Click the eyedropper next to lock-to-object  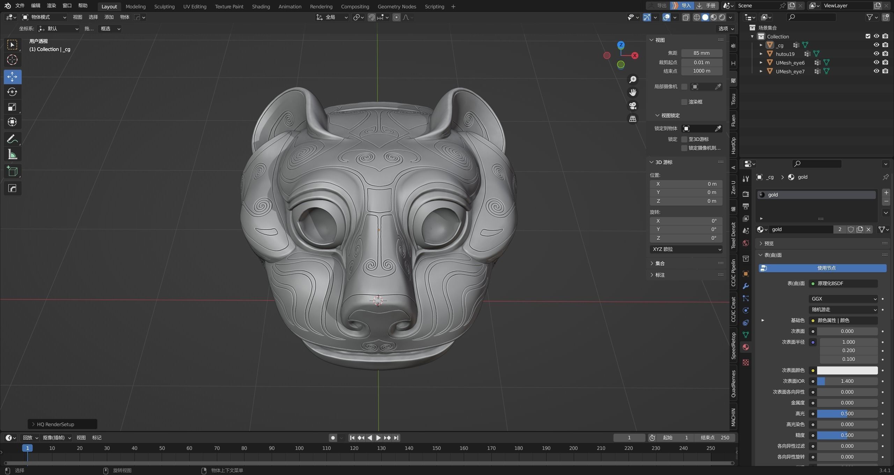(718, 128)
